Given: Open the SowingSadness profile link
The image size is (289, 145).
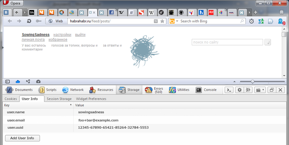Looking at the screenshot, I should (x=35, y=35).
